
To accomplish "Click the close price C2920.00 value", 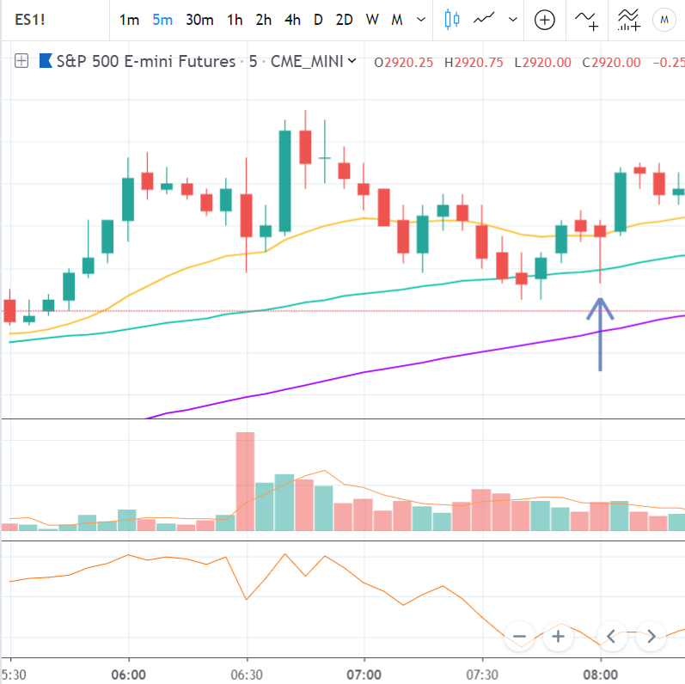I will point(612,63).
